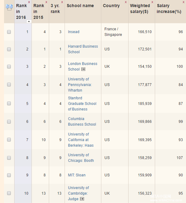The width and height of the screenshot is (186, 203).
Task: Click Cambridge Judge salary 156,323
Action: pos(145,193)
